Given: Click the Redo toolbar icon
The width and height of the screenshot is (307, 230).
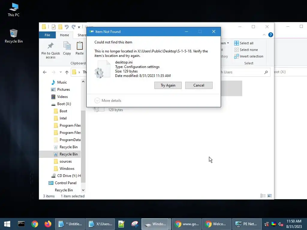Looking at the screenshot, I should click(x=74, y=27).
